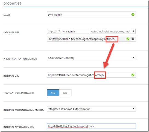Click the Internal Application SPN field

point(91,126)
